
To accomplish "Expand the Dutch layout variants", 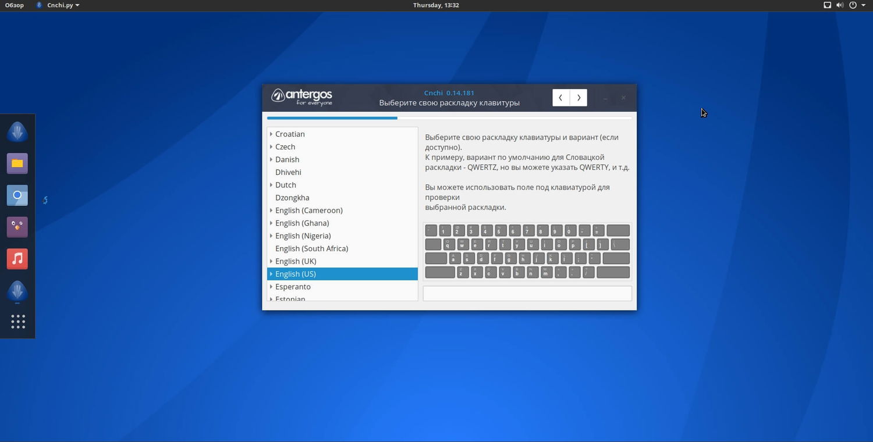I will [271, 185].
